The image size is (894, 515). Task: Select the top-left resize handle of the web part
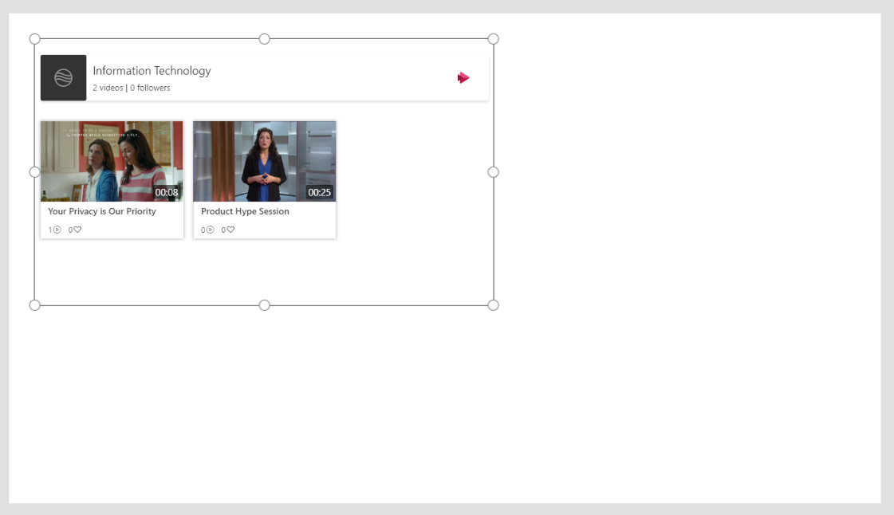[35, 39]
